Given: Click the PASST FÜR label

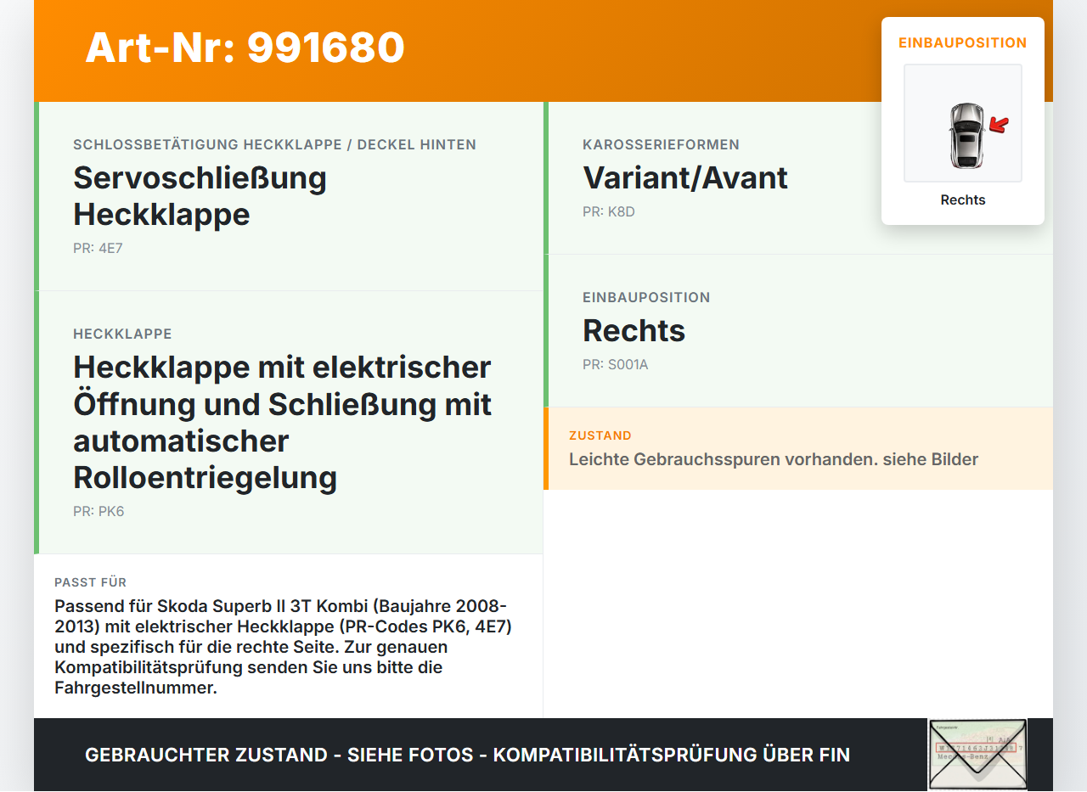Looking at the screenshot, I should pos(90,582).
